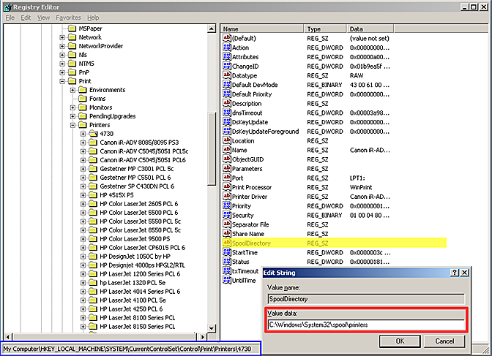
Task: Sort values by the Name column header
Action: coord(262,29)
